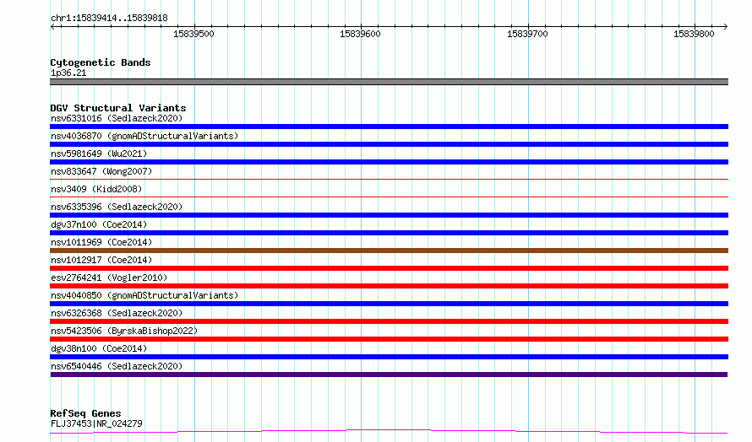
Task: Click the red bar for esv2764241
Action: (x=389, y=286)
